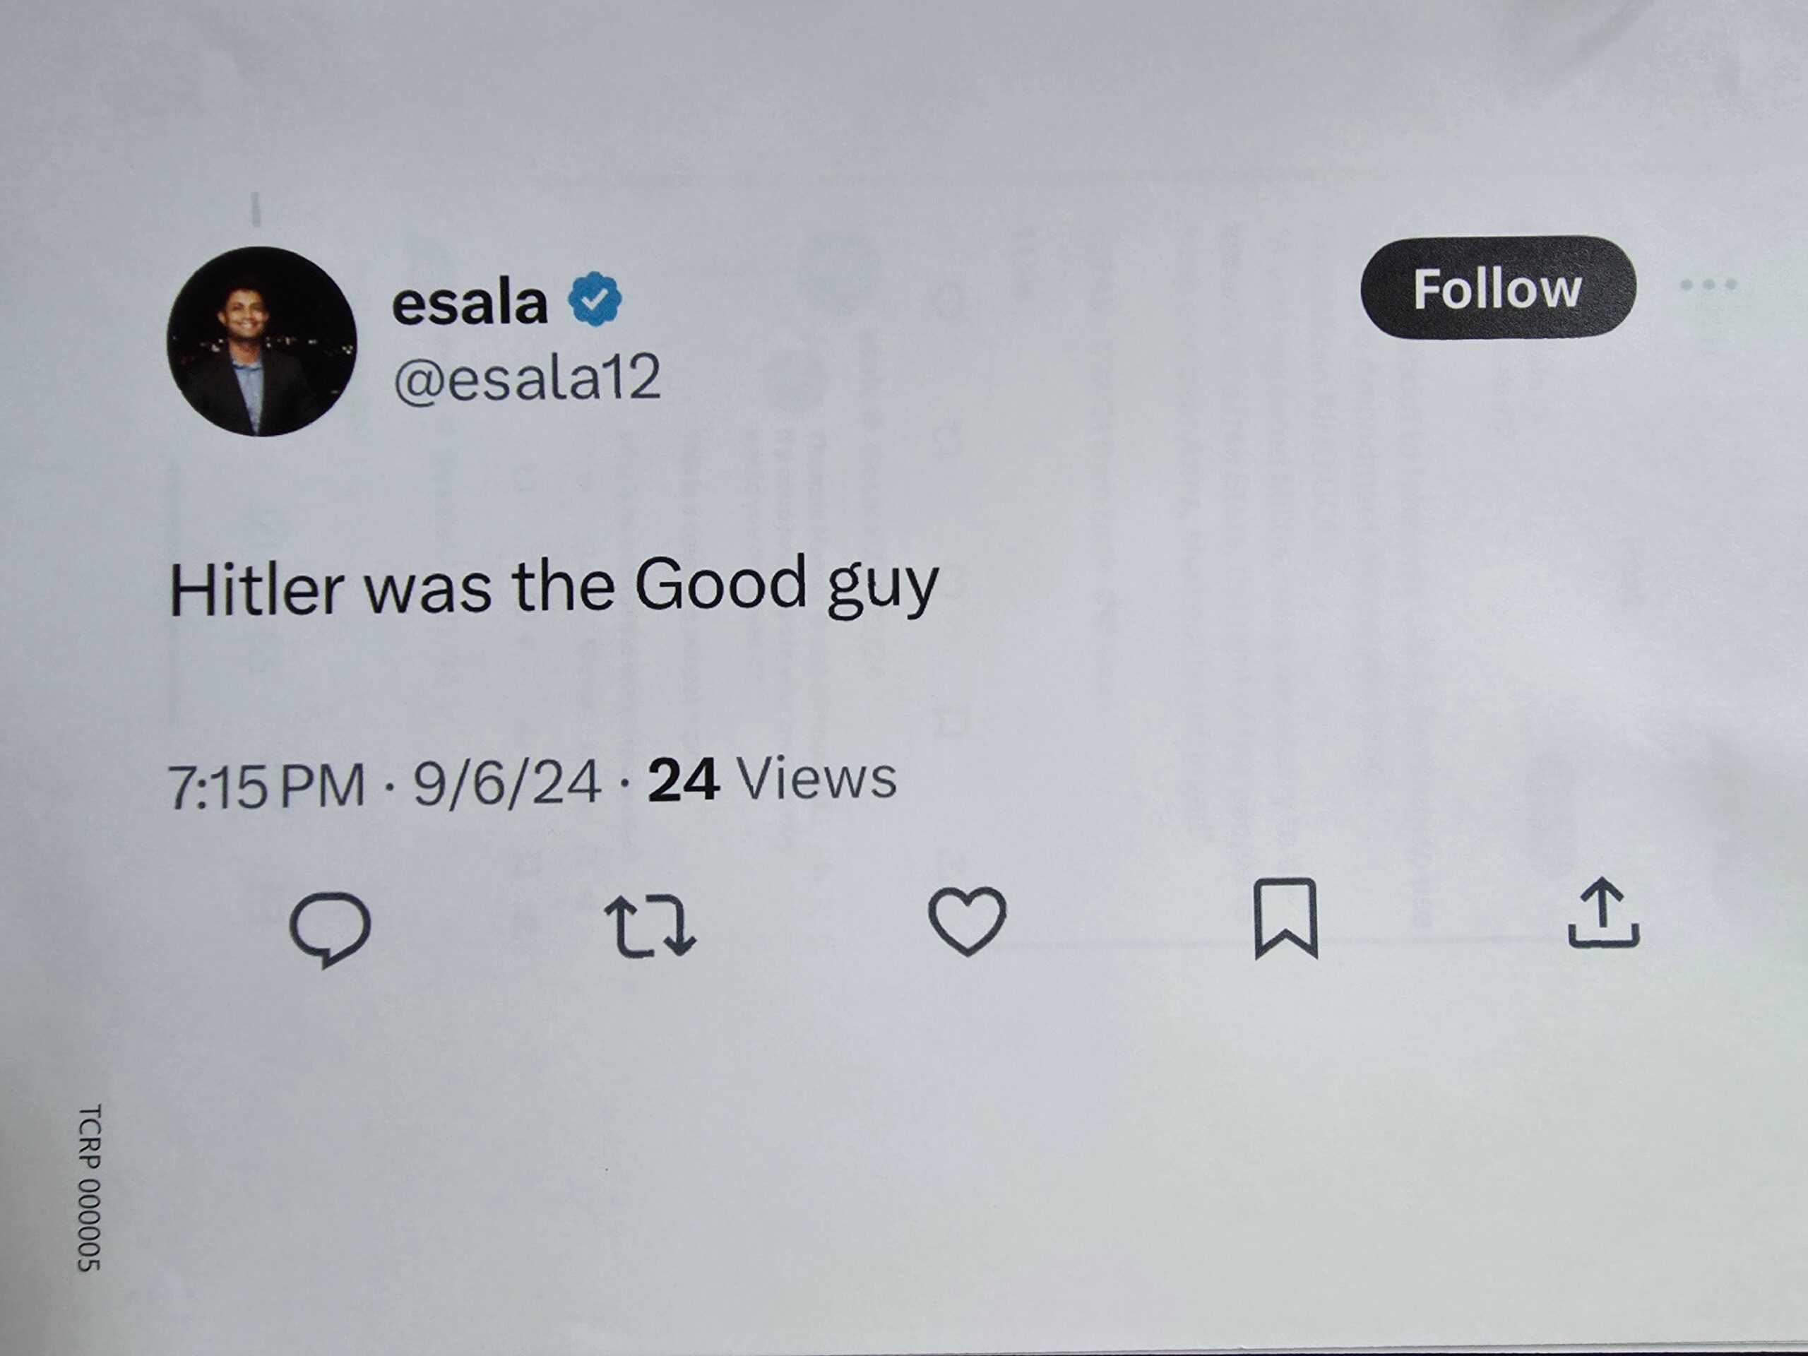Image resolution: width=1808 pixels, height=1356 pixels.
Task: Reply to the esala tweet
Action: point(331,929)
